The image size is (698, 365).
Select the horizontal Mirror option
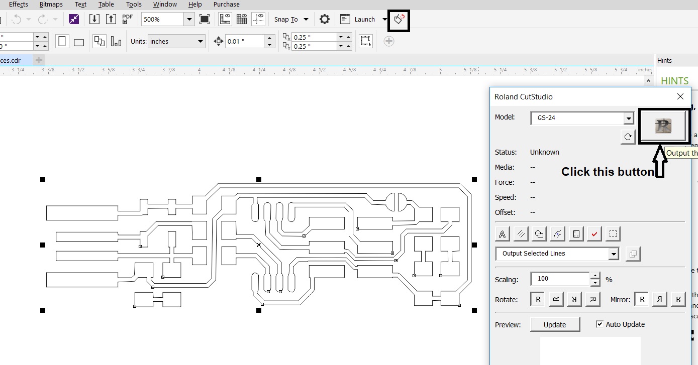click(x=660, y=300)
